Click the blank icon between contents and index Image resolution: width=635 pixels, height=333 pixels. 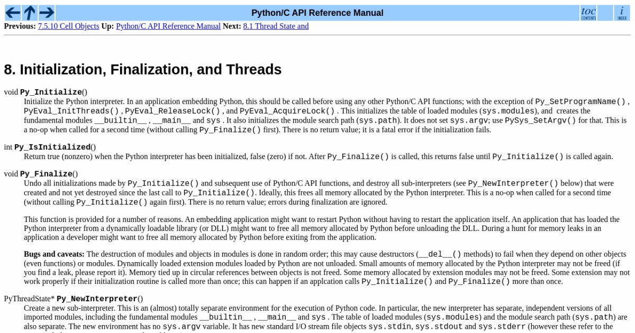tap(605, 13)
